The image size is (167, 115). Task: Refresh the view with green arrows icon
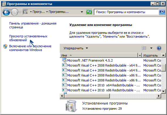click(x=89, y=12)
